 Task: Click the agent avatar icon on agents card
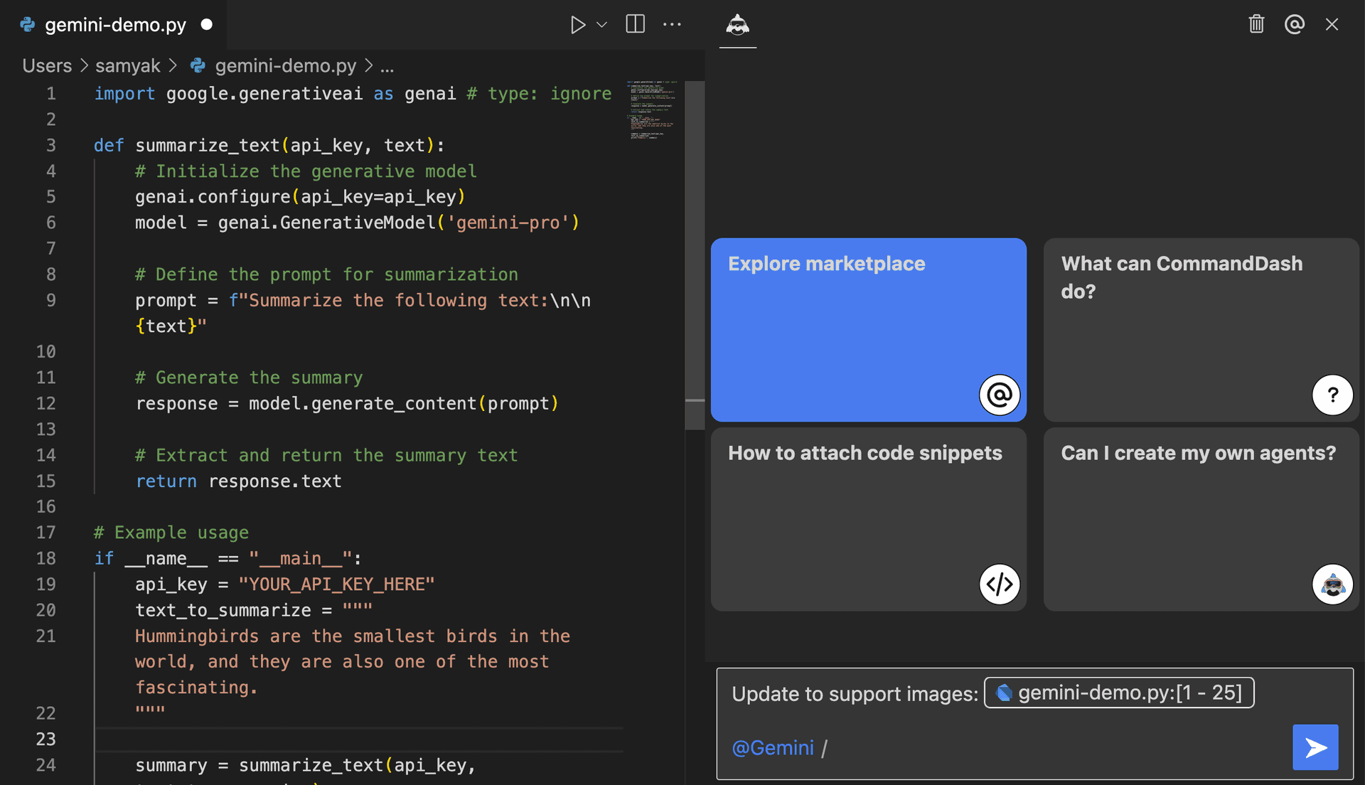1332,584
